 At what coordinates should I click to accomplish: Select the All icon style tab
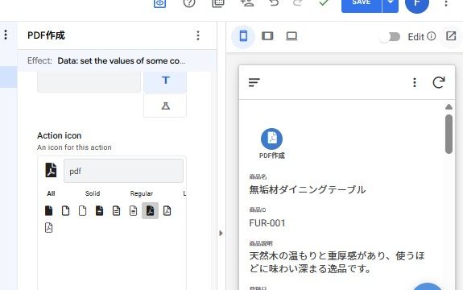[x=51, y=193]
